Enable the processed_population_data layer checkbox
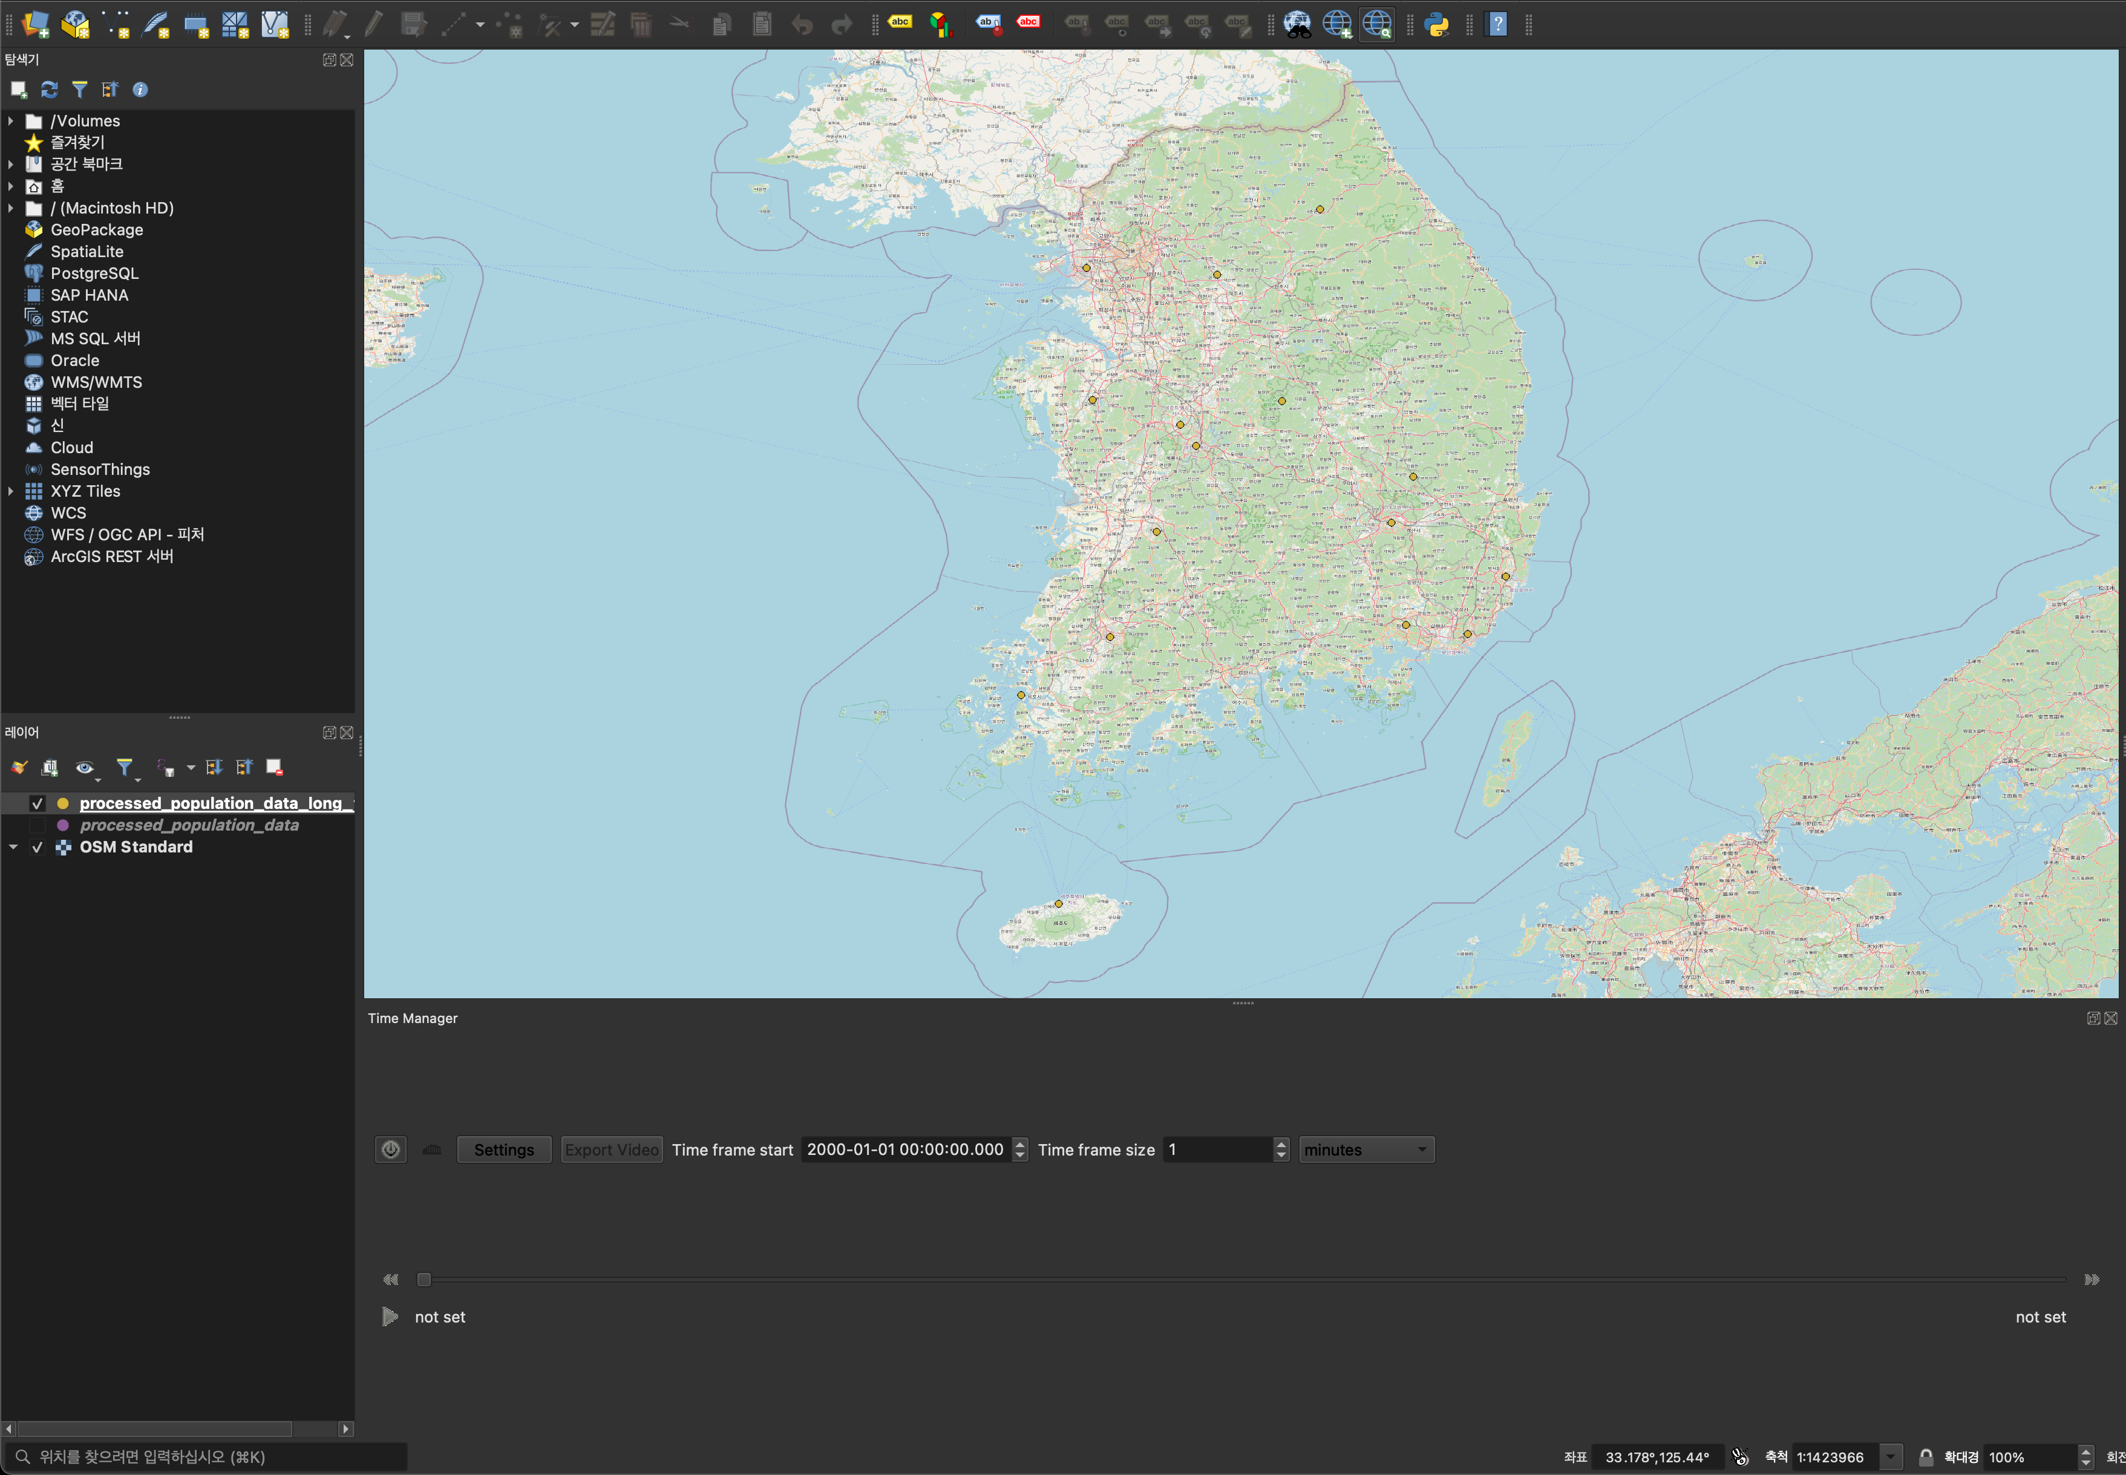 point(38,825)
